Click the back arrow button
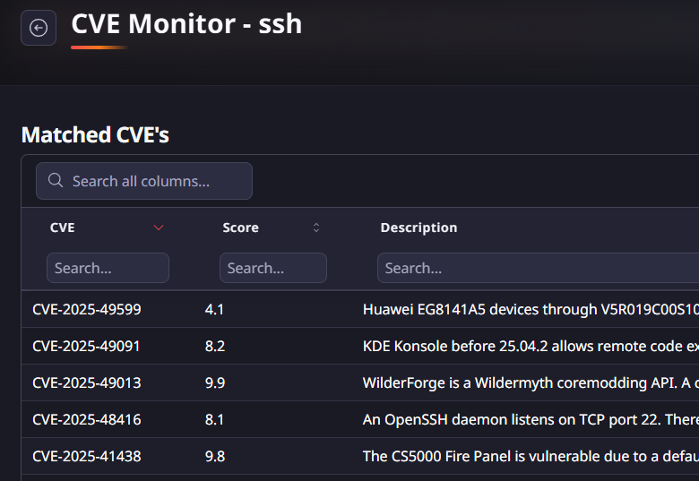The height and width of the screenshot is (481, 699). (x=39, y=28)
